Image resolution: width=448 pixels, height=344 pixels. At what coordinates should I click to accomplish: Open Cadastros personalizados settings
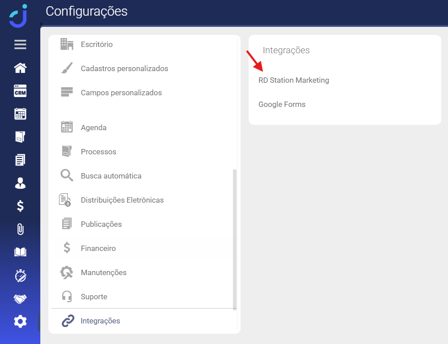click(x=124, y=69)
